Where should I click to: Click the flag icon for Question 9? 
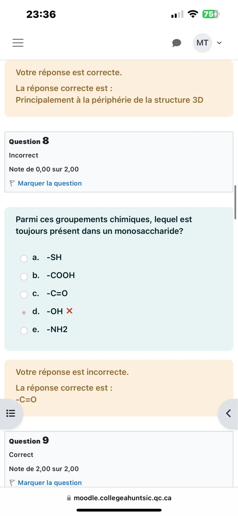click(x=12, y=482)
